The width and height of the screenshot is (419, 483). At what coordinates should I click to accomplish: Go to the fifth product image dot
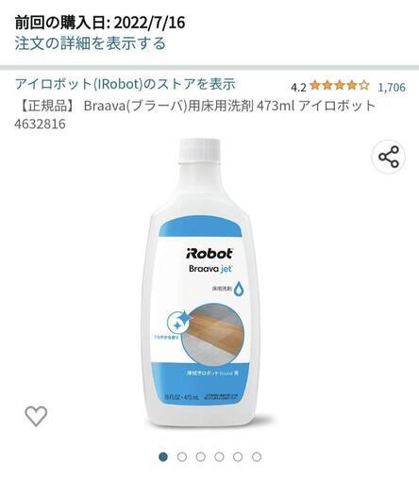pyautogui.click(x=238, y=457)
